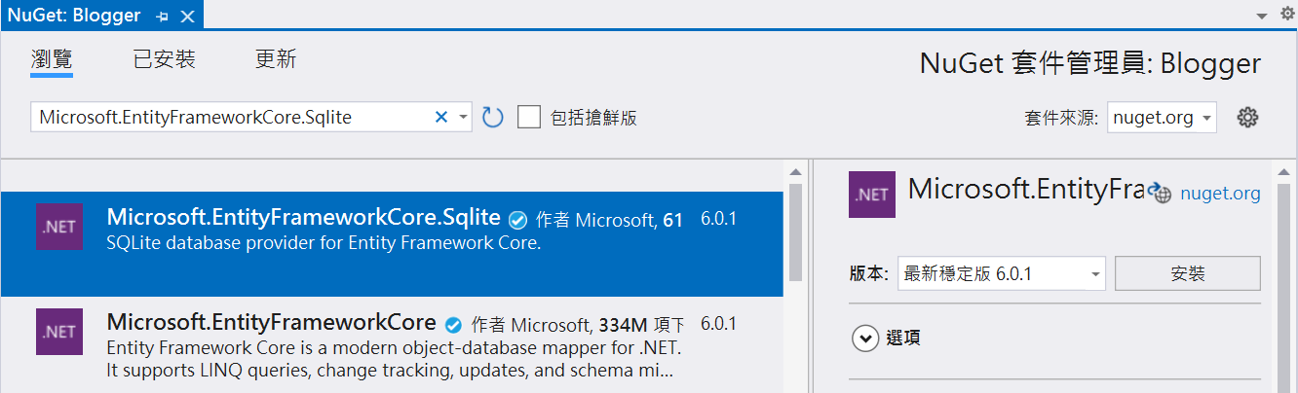The image size is (1298, 393).
Task: Switch to the 更新 tab
Action: [x=276, y=59]
